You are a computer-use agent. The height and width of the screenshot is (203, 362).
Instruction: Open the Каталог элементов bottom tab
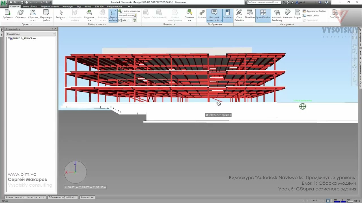point(15,197)
